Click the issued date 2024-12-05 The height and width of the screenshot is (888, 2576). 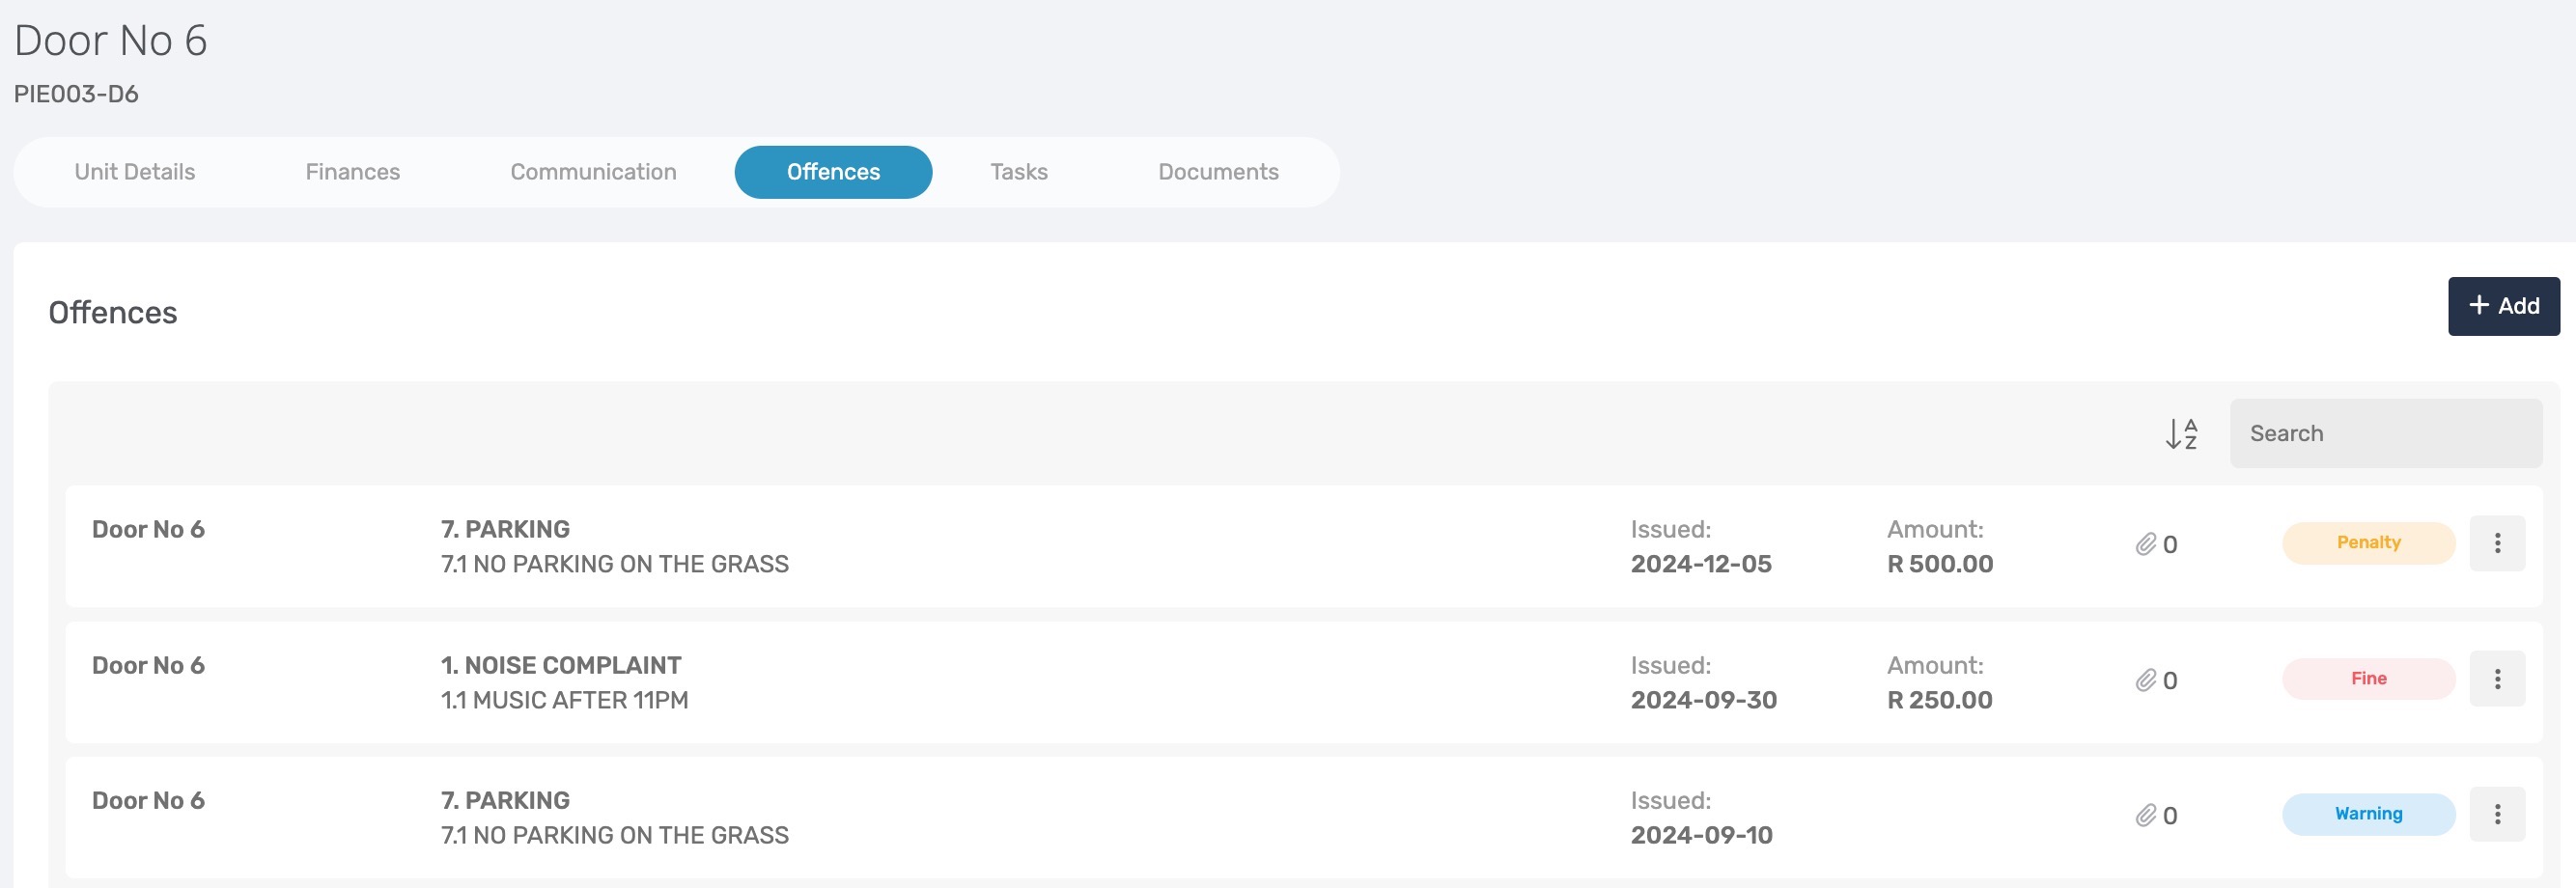pos(1701,564)
